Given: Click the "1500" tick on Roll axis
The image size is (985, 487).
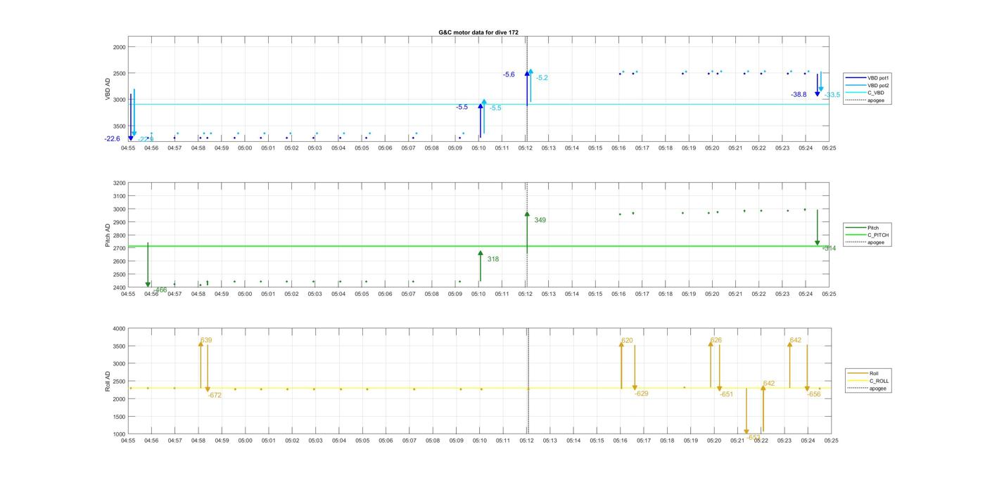Looking at the screenshot, I should [119, 416].
